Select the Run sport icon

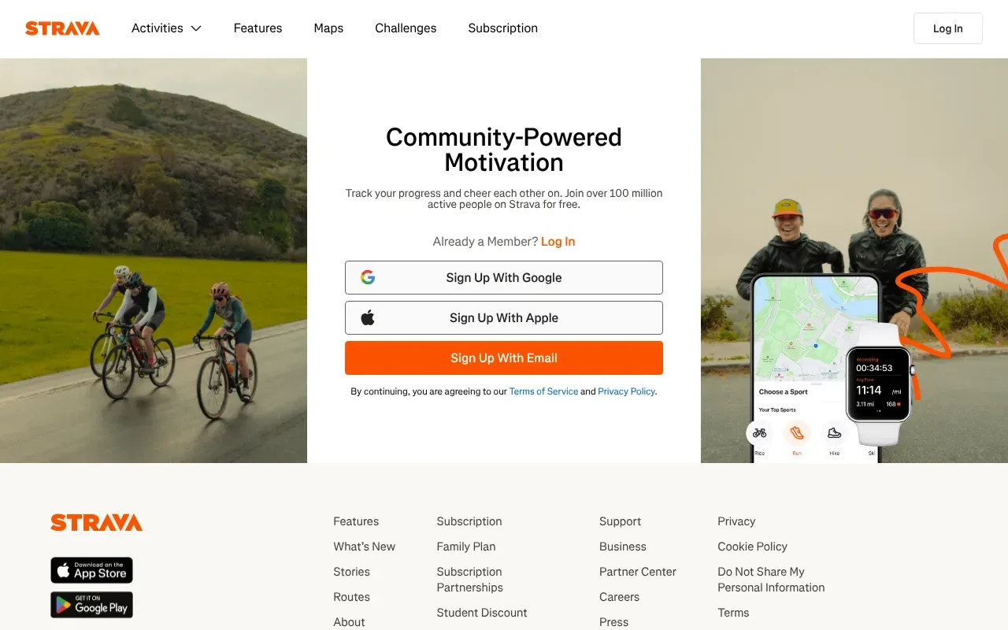[797, 432]
